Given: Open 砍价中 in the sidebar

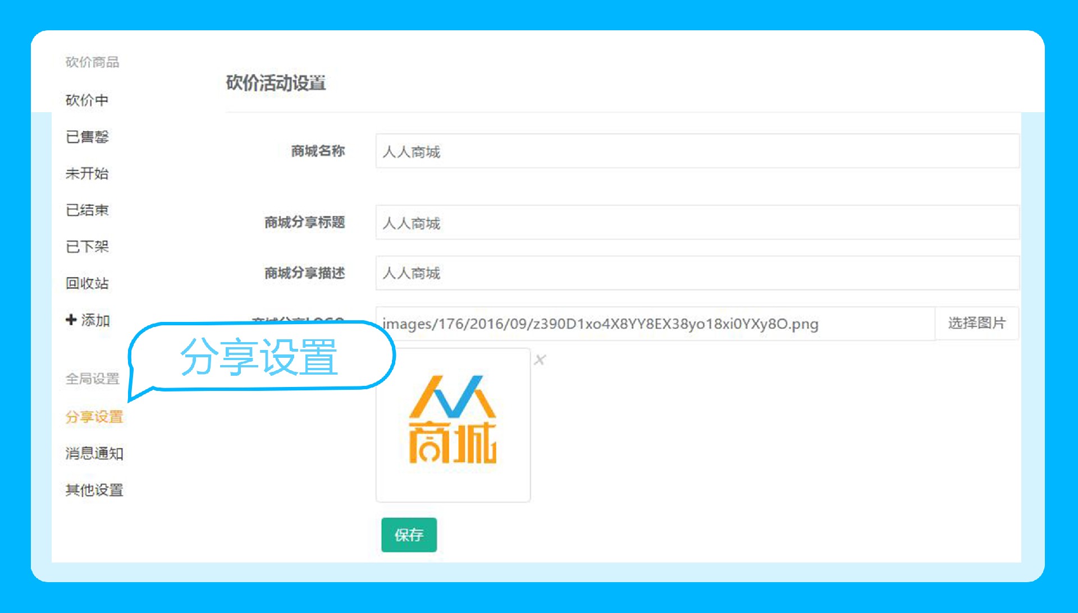Looking at the screenshot, I should (87, 100).
